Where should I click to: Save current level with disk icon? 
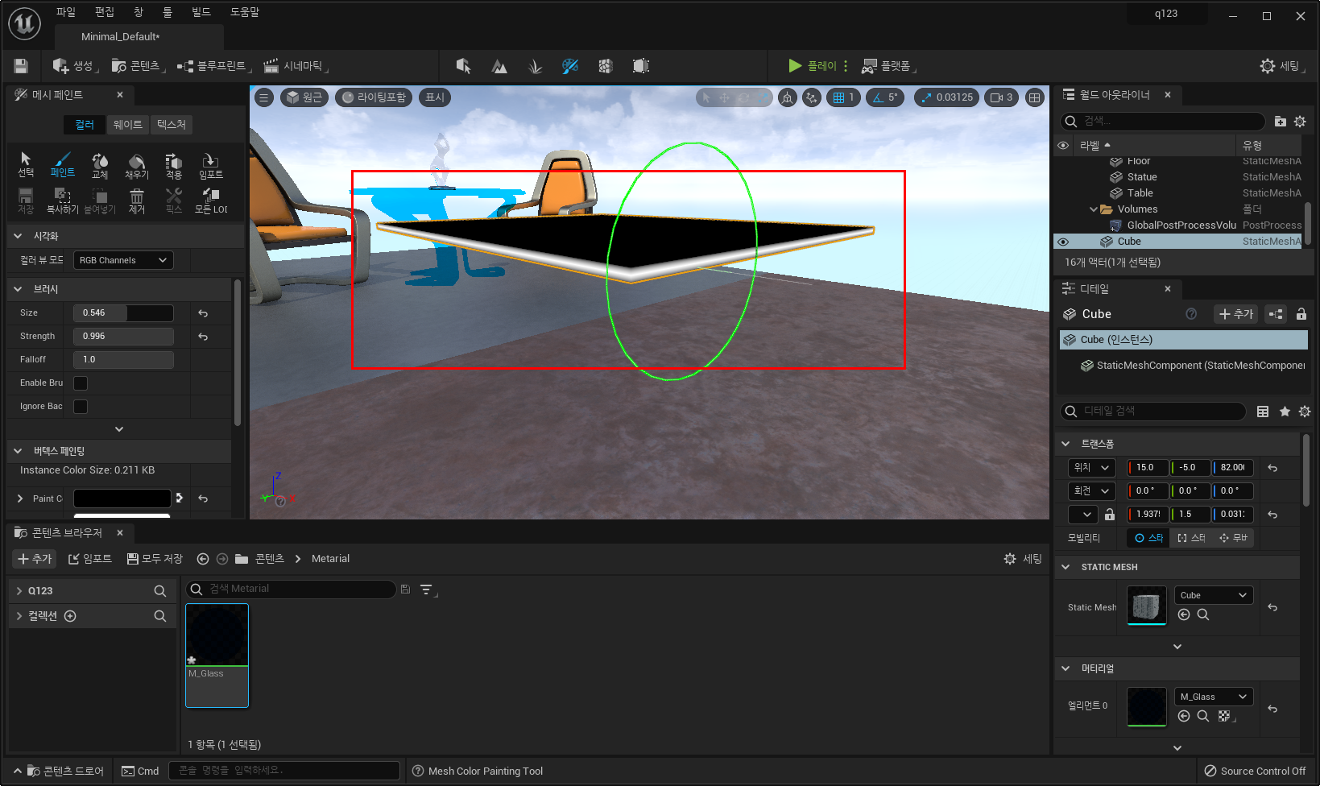tap(21, 66)
